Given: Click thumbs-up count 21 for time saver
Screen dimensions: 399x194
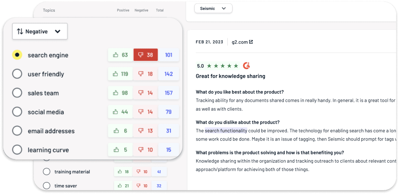Looking at the screenshot, I should [x=123, y=186].
